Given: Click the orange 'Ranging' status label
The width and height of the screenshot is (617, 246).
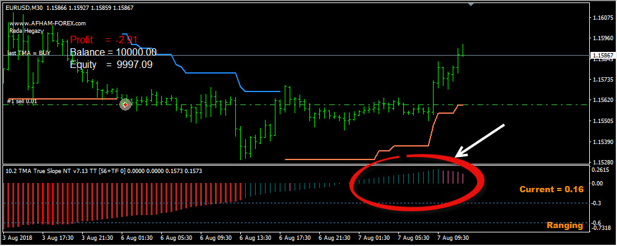Looking at the screenshot, I should click(x=565, y=226).
